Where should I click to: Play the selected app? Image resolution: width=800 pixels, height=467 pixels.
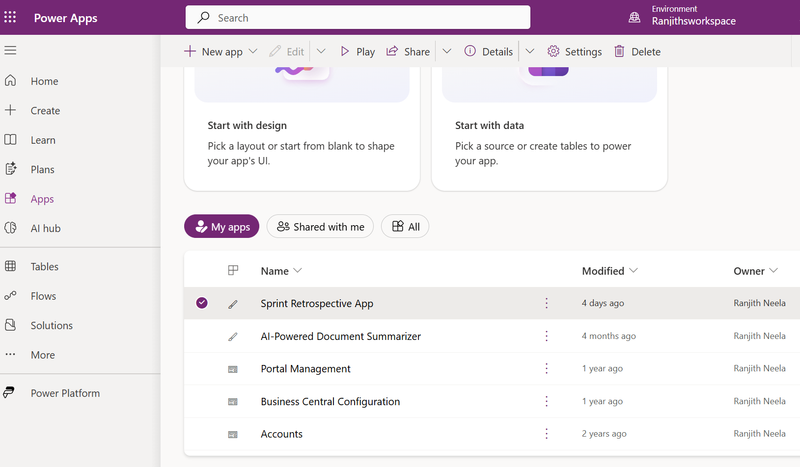coord(357,51)
